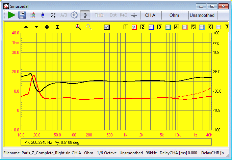Open settings gear icon

(x=74, y=15)
